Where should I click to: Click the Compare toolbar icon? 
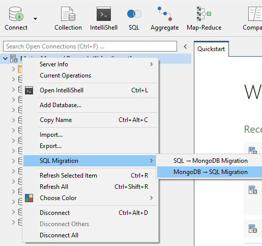coord(255,14)
